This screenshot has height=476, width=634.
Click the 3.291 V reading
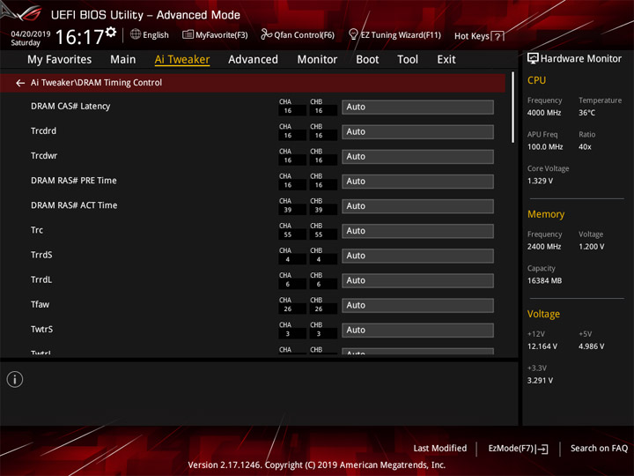pyautogui.click(x=540, y=381)
